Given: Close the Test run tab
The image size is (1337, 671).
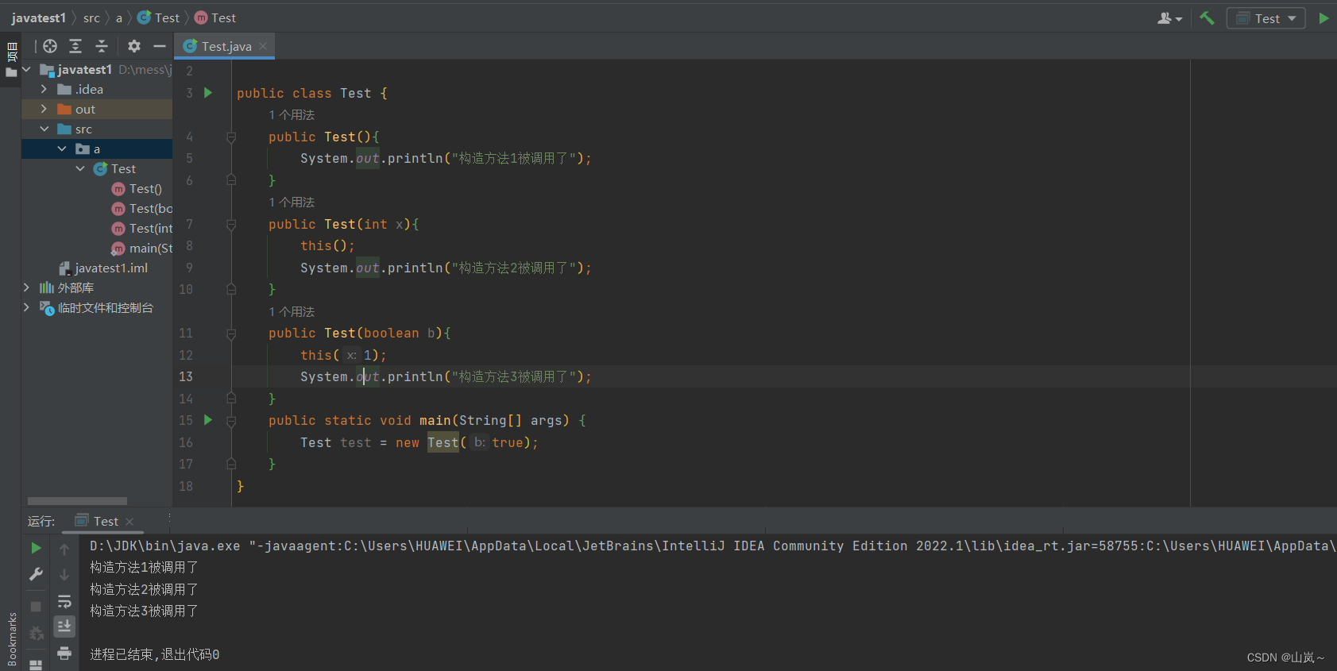Looking at the screenshot, I should [129, 522].
